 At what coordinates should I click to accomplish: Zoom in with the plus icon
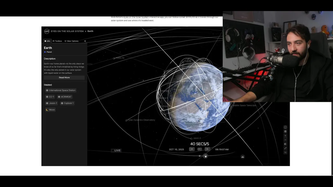coord(285,136)
